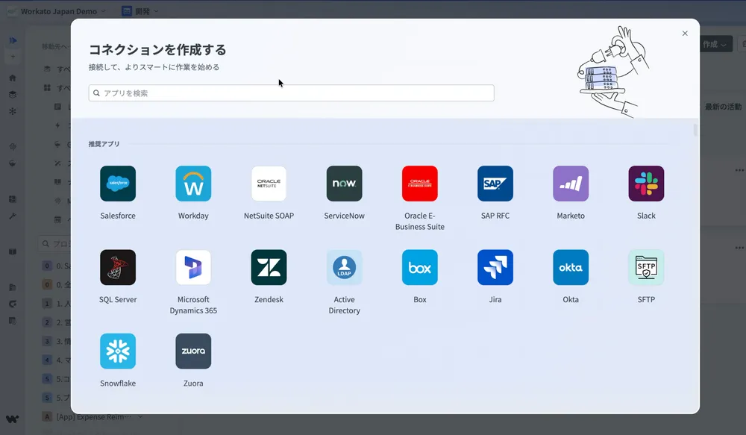Click the wrench tools icon in sidebar

click(x=13, y=216)
